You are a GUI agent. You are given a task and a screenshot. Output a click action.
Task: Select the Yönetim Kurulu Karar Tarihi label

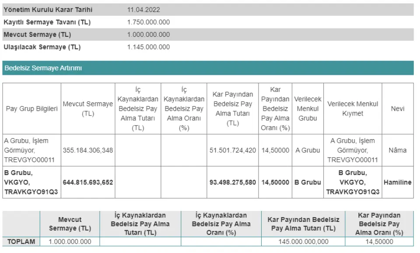point(48,10)
